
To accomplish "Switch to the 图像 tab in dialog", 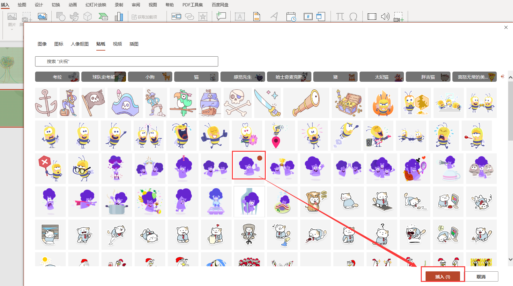I will [x=42, y=44].
